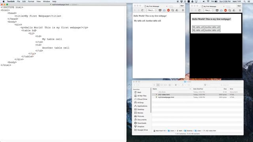Click the red Adblock icon in left browser
Viewport: 253px width, 142px height.
[168, 10]
